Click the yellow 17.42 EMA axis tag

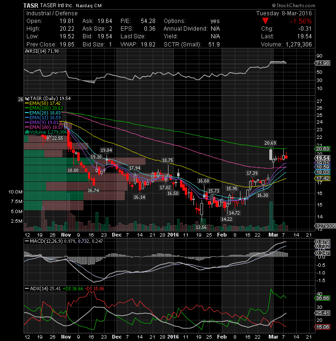323,179
